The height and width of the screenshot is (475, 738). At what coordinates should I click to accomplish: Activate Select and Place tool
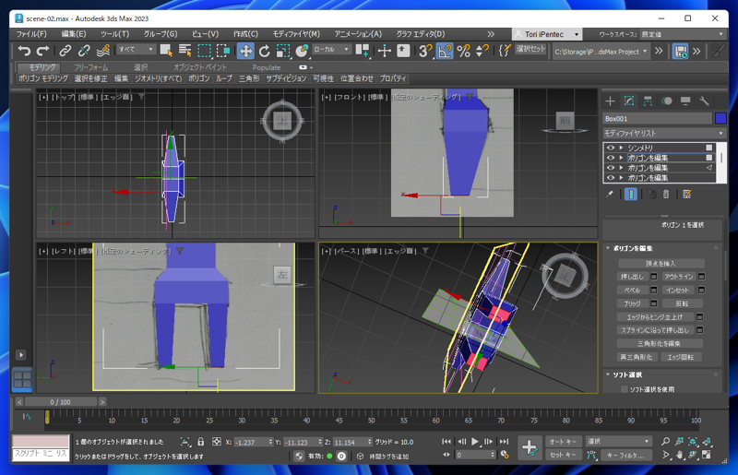(302, 51)
